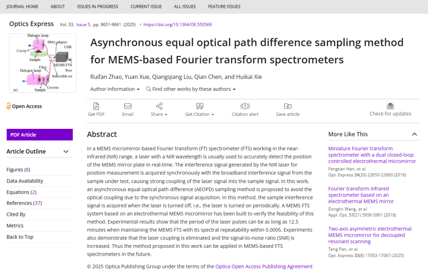
Task: Click the article preview thumbnail image
Action: [42, 63]
